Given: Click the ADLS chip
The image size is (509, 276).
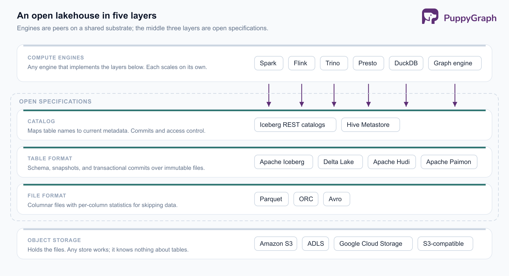Looking at the screenshot, I should [x=315, y=244].
